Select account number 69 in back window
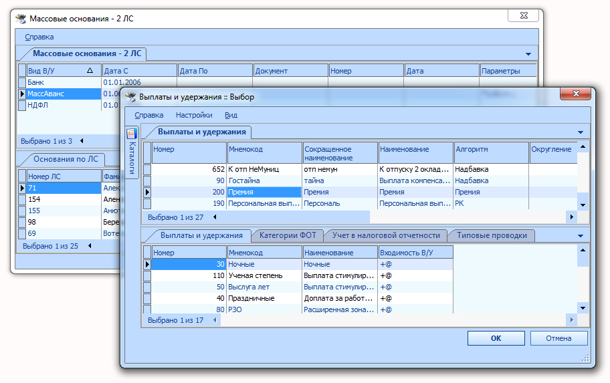Image resolution: width=610 pixels, height=383 pixels. (x=64, y=233)
